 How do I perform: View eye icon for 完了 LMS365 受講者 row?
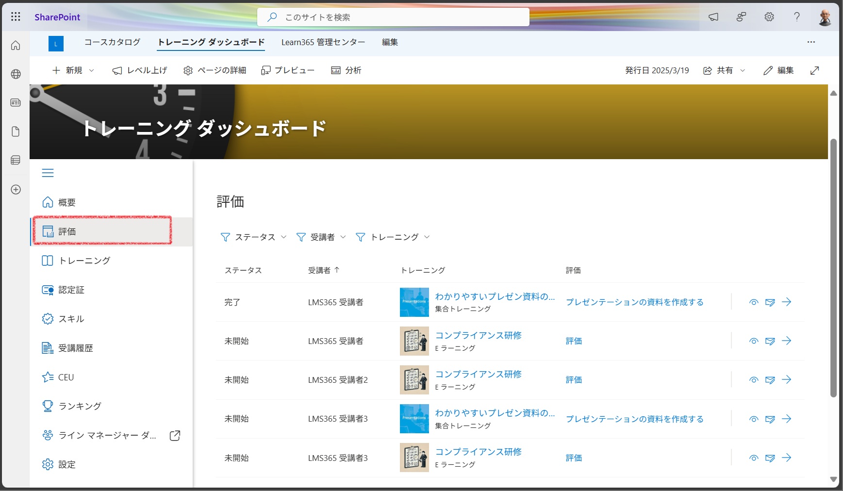point(754,302)
